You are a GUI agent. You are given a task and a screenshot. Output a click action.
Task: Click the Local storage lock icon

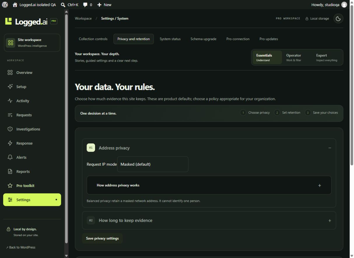307,19
